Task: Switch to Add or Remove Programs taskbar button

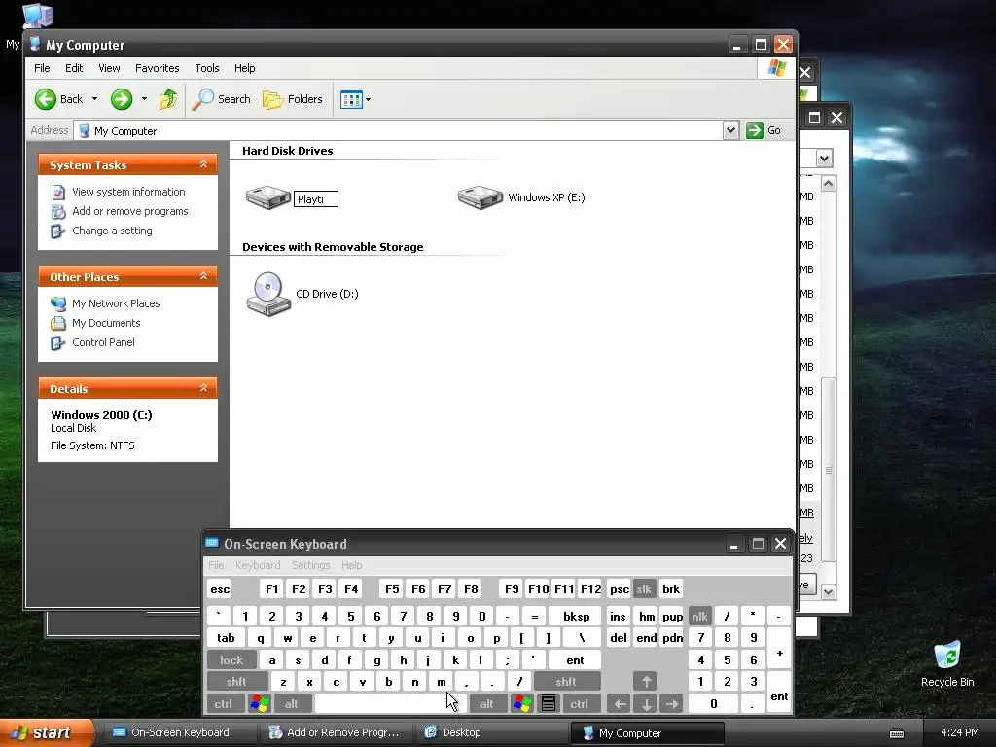Action: [x=337, y=733]
